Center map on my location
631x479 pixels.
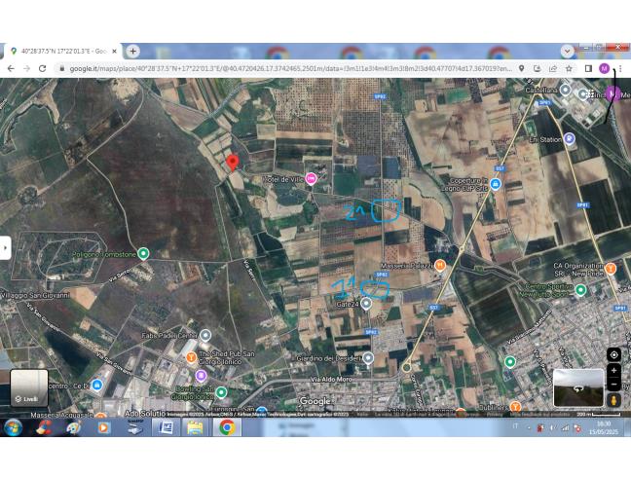coord(613,354)
